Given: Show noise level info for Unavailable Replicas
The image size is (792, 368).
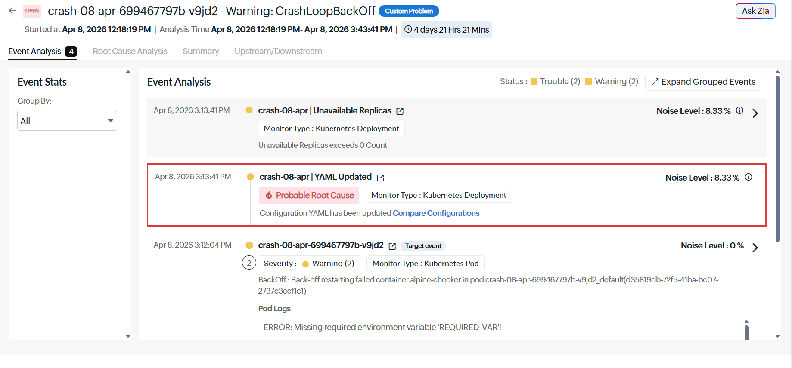Looking at the screenshot, I should point(739,110).
